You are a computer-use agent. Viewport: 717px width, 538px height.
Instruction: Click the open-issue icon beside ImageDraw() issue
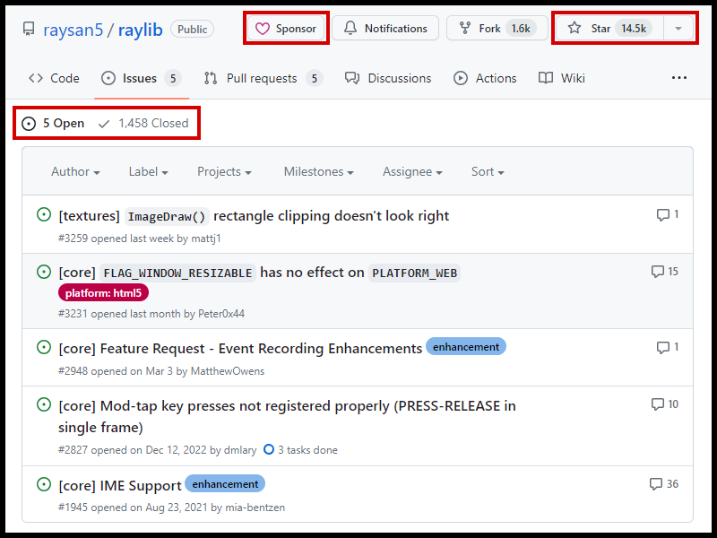43,215
